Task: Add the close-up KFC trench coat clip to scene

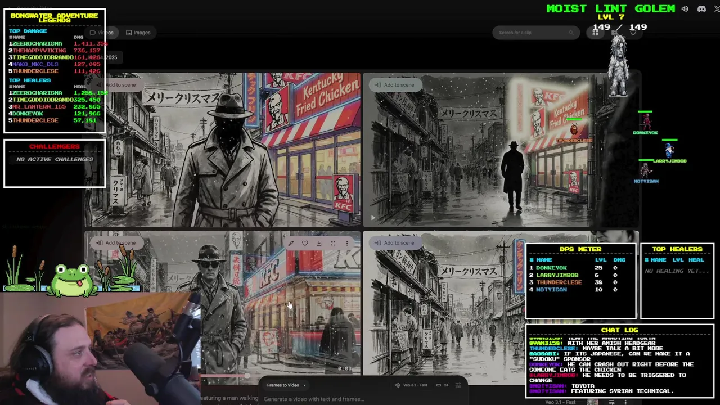Action: point(116,85)
